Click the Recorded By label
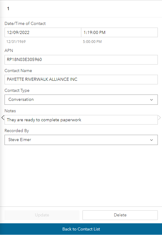Viewport: 162px width, 235px height. pyautogui.click(x=16, y=131)
